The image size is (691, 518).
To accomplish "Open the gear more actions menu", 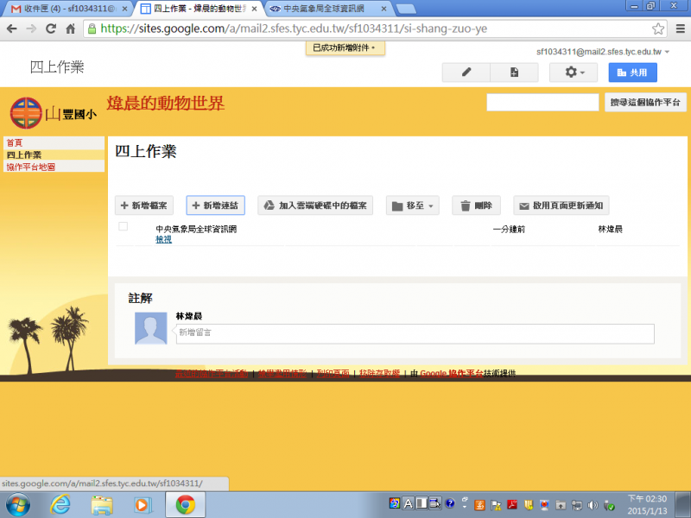I will pos(574,73).
